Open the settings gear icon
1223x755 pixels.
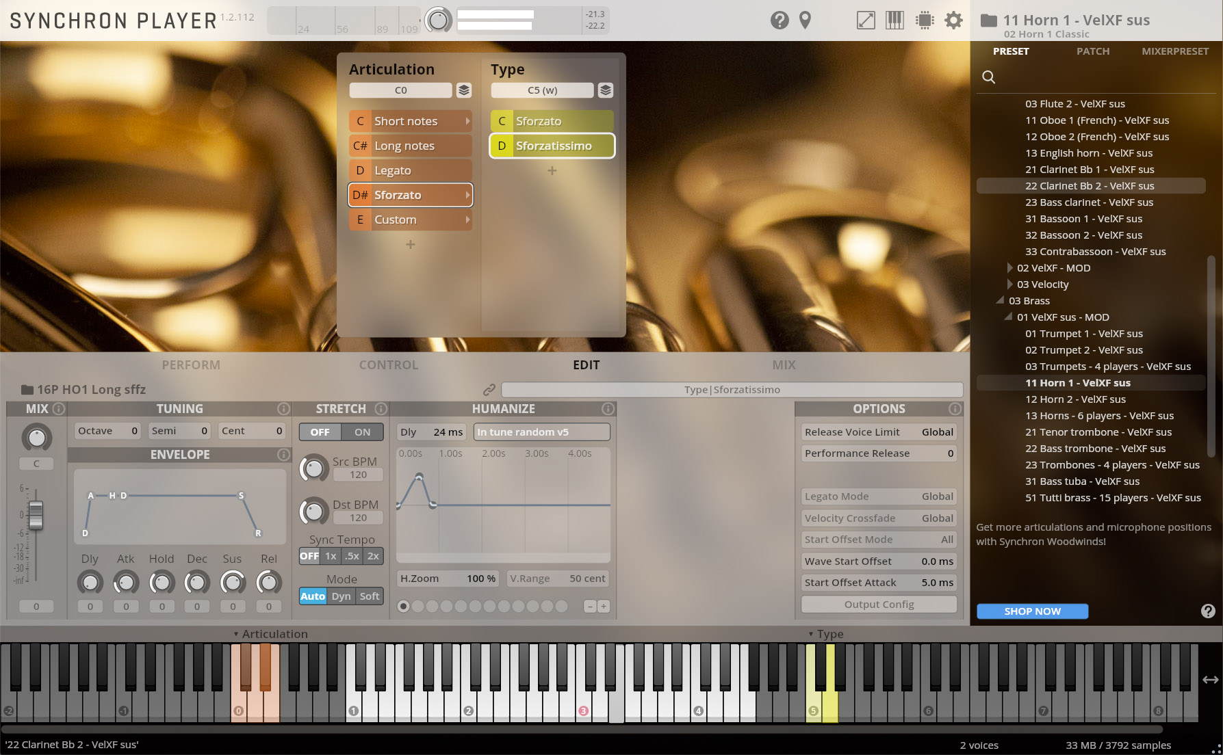click(x=953, y=21)
